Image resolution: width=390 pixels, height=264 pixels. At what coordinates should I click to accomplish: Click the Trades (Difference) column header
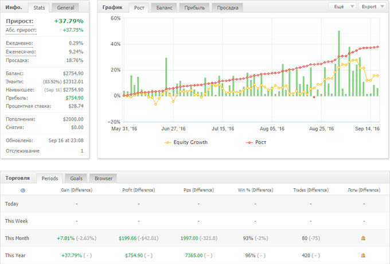coord(311,190)
